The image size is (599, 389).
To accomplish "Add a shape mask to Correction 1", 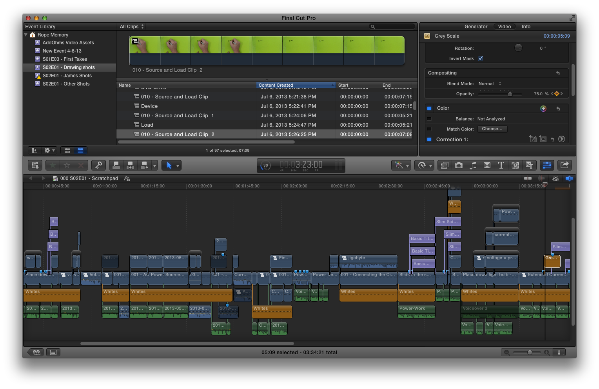I will click(543, 139).
